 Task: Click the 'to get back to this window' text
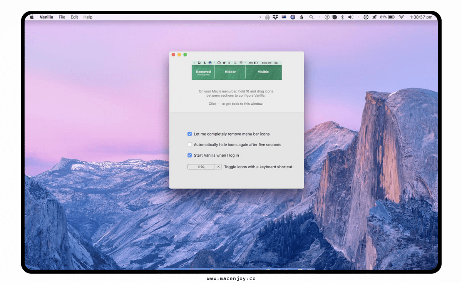[x=243, y=104]
